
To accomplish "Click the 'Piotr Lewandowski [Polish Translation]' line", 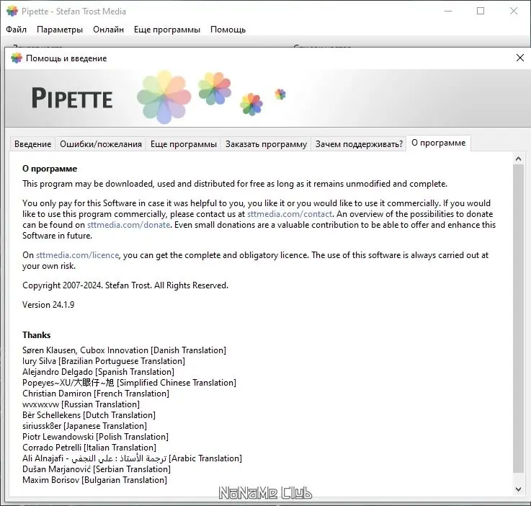I will coord(96,437).
